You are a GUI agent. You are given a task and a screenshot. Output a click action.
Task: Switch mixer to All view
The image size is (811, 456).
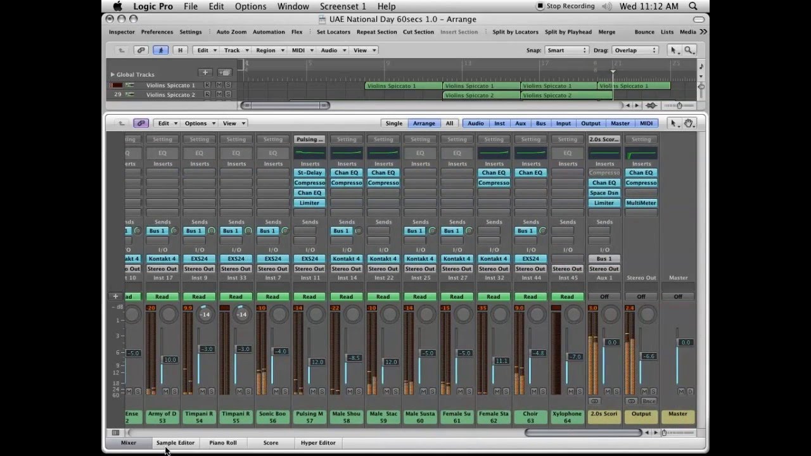[x=449, y=123]
